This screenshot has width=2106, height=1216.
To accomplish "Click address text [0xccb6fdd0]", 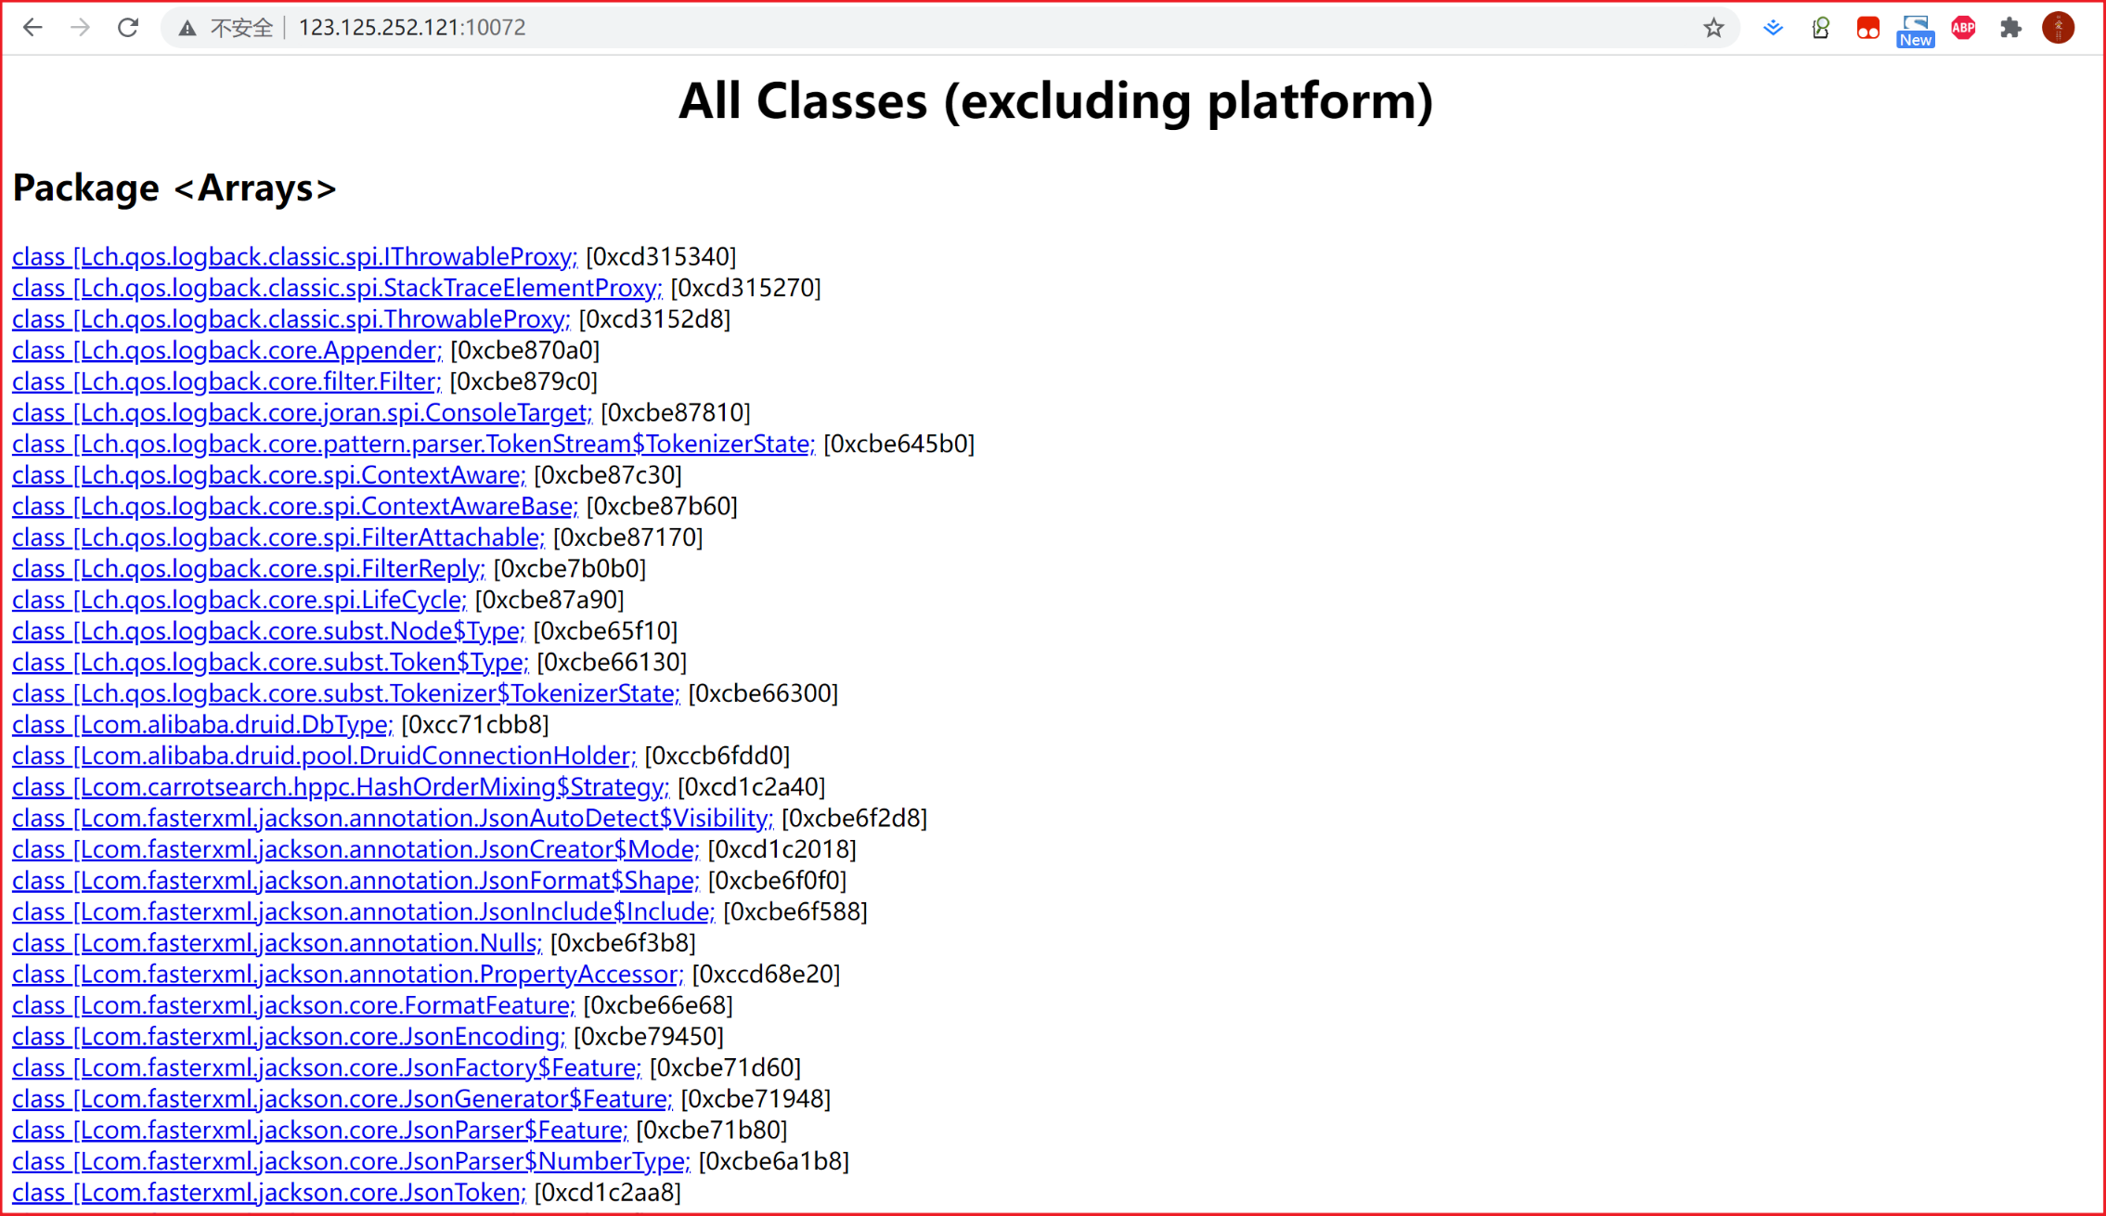I will (x=717, y=756).
